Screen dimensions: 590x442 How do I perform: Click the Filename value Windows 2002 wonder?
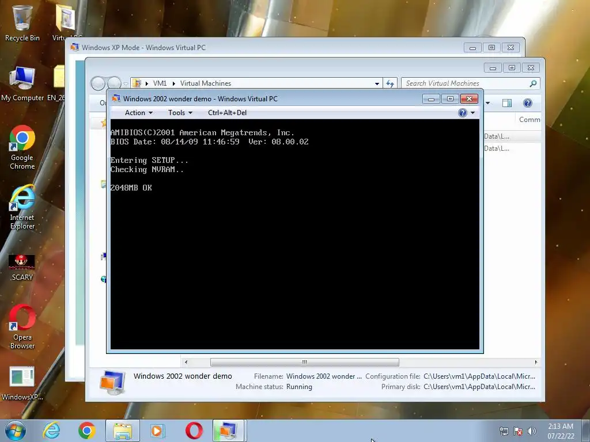[324, 376]
